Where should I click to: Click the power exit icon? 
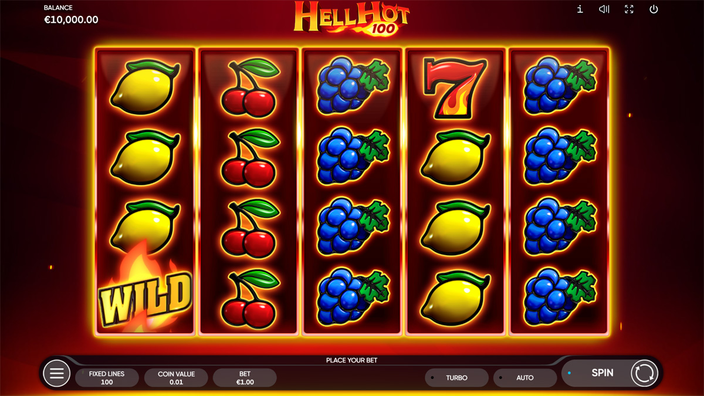pyautogui.click(x=654, y=9)
